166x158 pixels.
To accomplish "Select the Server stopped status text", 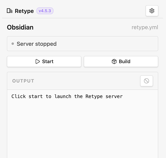I will pyautogui.click(x=37, y=44).
